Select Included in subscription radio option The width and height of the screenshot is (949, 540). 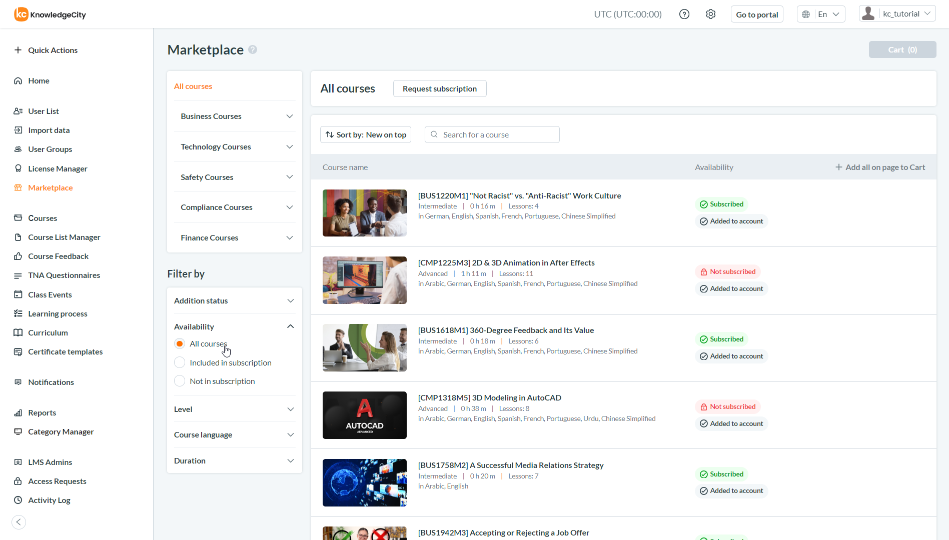(180, 362)
